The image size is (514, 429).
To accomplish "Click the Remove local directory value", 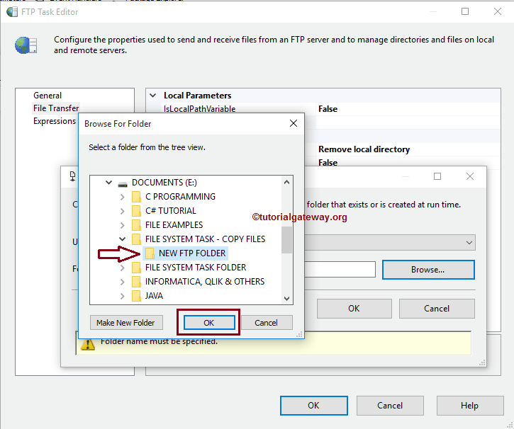I will [x=364, y=149].
